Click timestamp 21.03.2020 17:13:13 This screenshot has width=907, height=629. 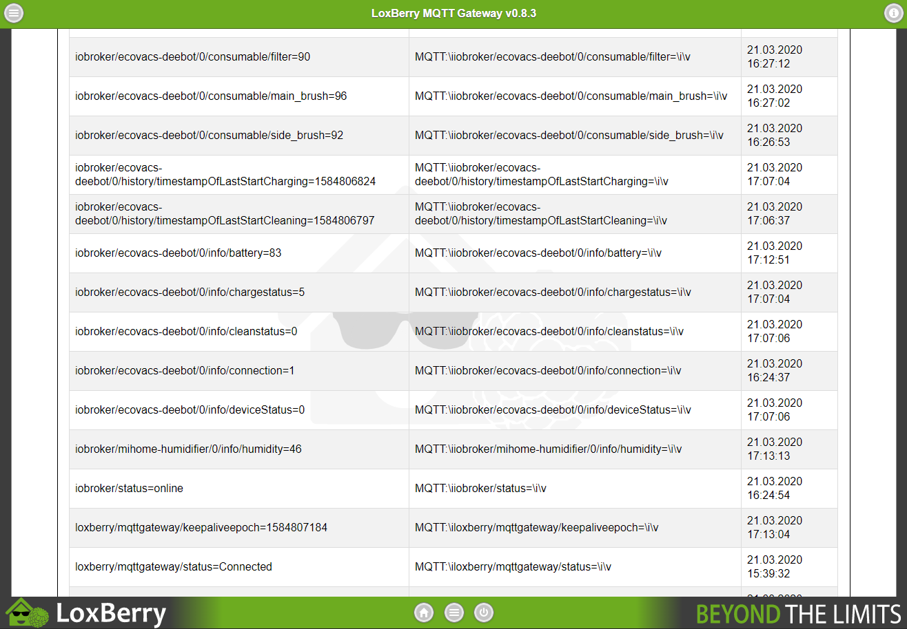coord(775,449)
